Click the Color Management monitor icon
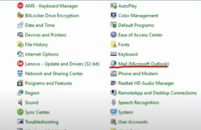Screen dimensions: 201x130 113,16
